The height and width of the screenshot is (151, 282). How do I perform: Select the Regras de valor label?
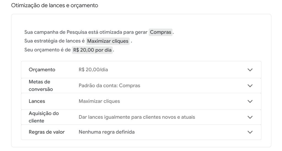click(47, 132)
